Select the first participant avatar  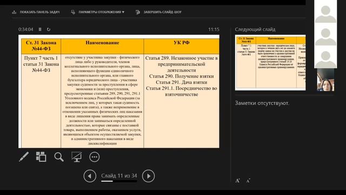(x=325, y=14)
